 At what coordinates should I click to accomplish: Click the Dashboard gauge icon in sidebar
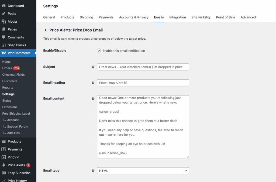pyautogui.click(x=4, y=6)
